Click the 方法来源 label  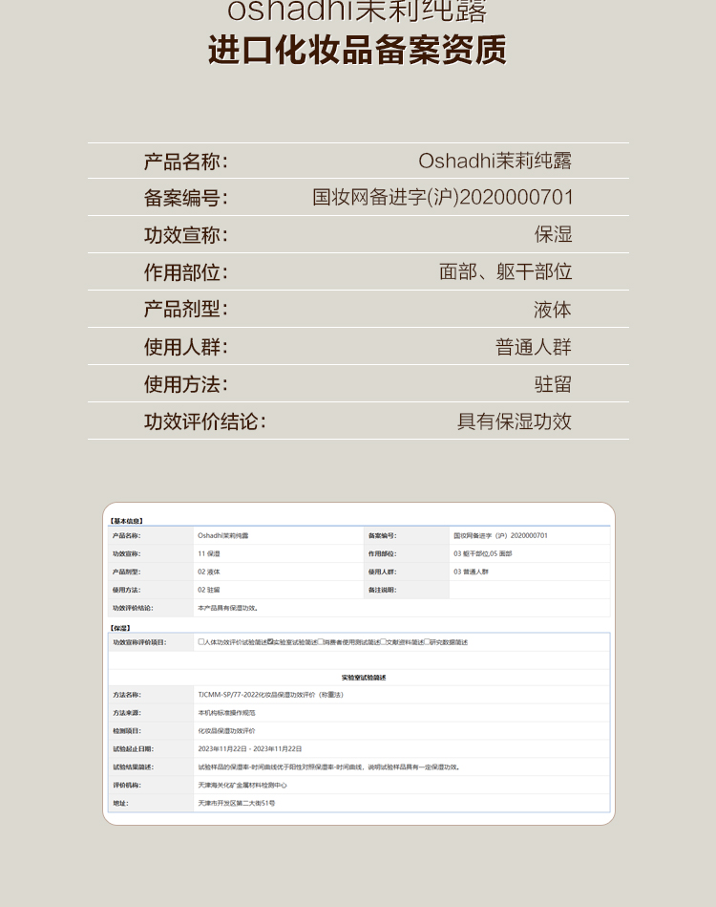[x=127, y=713]
